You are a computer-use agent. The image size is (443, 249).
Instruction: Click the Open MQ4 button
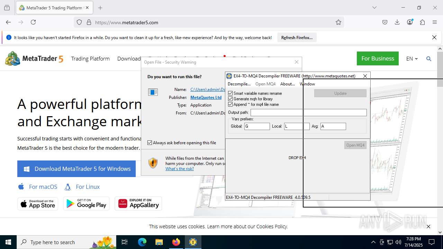click(355, 145)
